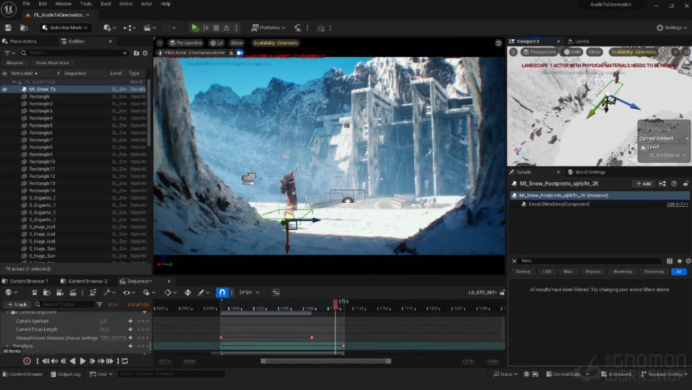Viewport: 692px width, 390px height.
Task: Open the Actor menu
Action: (x=147, y=4)
